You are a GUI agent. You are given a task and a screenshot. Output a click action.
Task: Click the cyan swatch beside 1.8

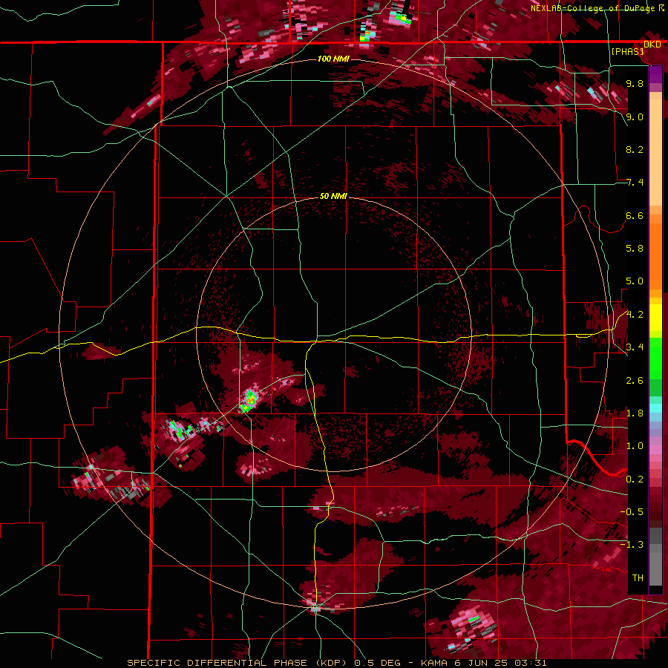pos(655,408)
